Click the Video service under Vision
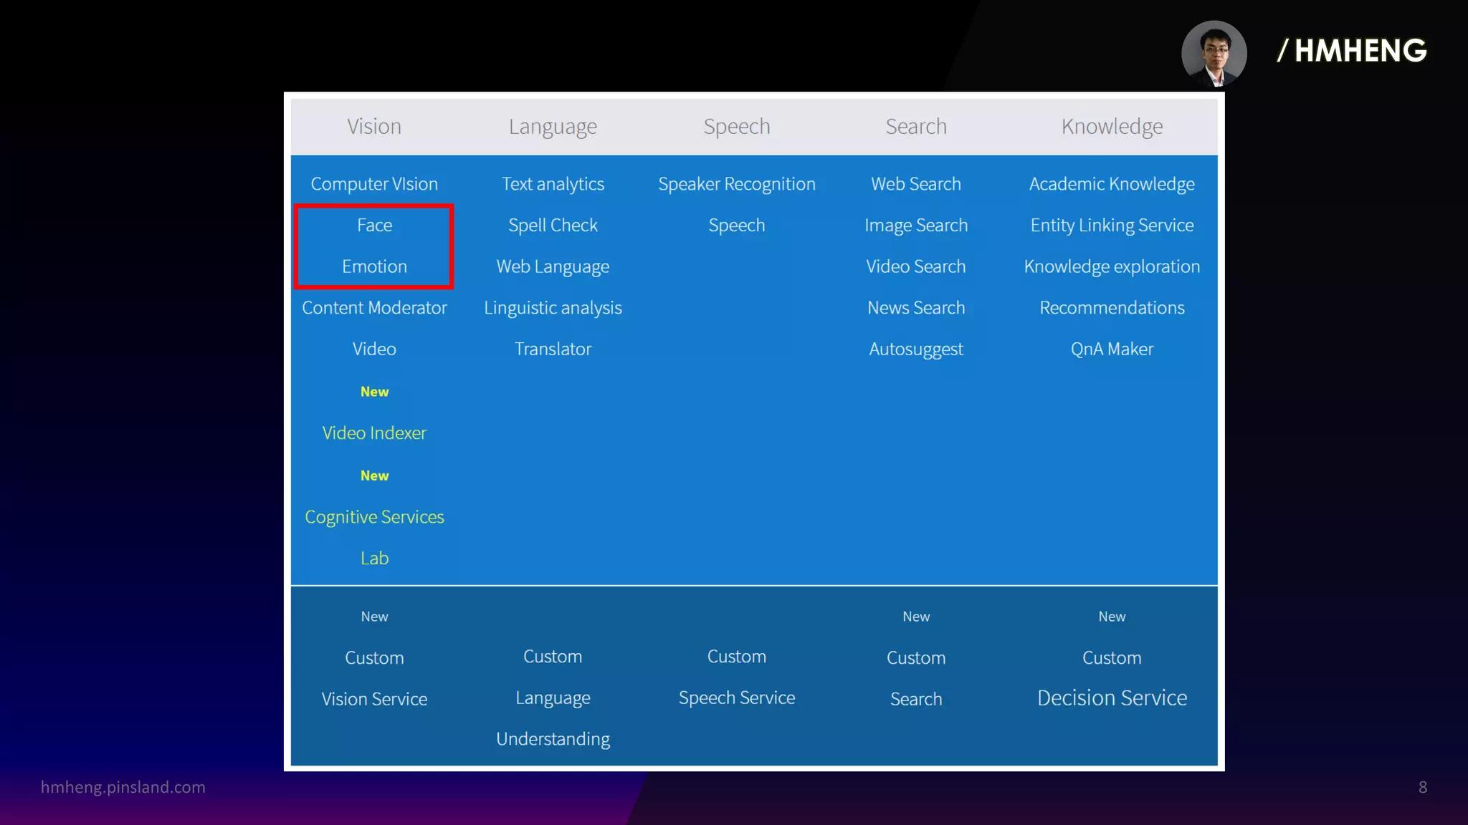Viewport: 1468px width, 825px height. [374, 349]
